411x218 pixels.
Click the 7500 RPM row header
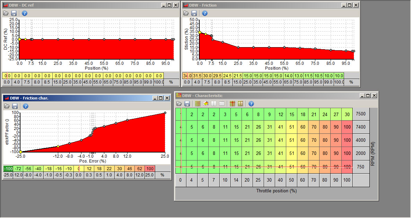(x=361, y=114)
